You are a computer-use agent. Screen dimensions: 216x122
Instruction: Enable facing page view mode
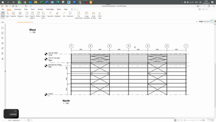pyautogui.click(x=182, y=120)
